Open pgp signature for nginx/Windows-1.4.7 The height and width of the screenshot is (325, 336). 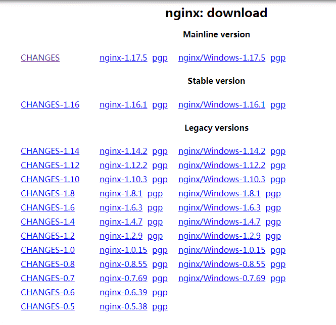(273, 222)
